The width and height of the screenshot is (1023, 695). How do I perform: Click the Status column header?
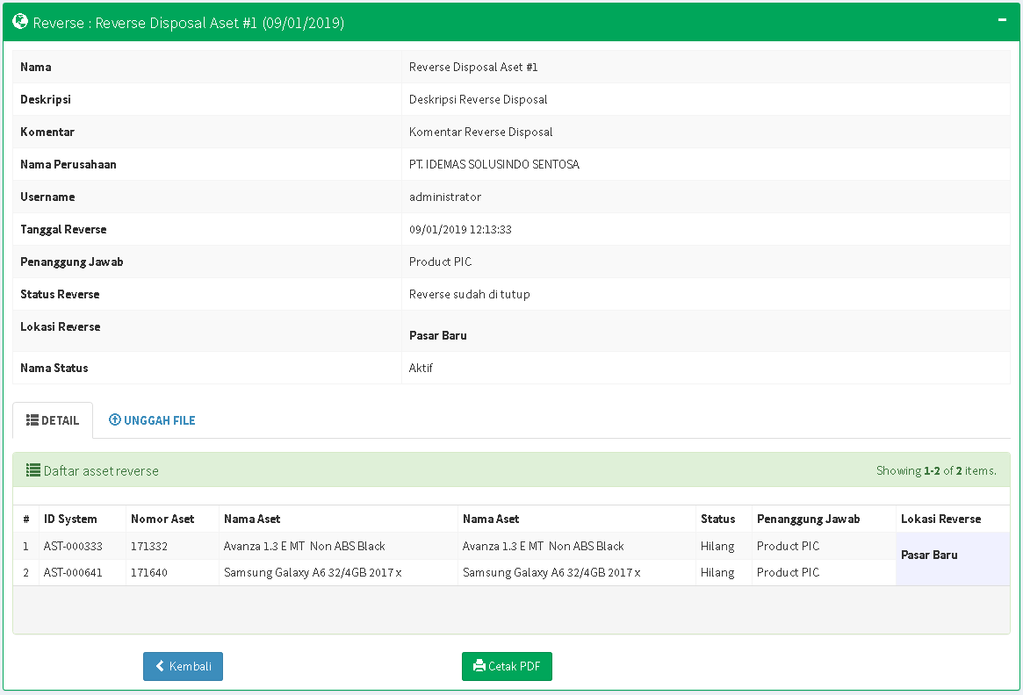tap(717, 519)
